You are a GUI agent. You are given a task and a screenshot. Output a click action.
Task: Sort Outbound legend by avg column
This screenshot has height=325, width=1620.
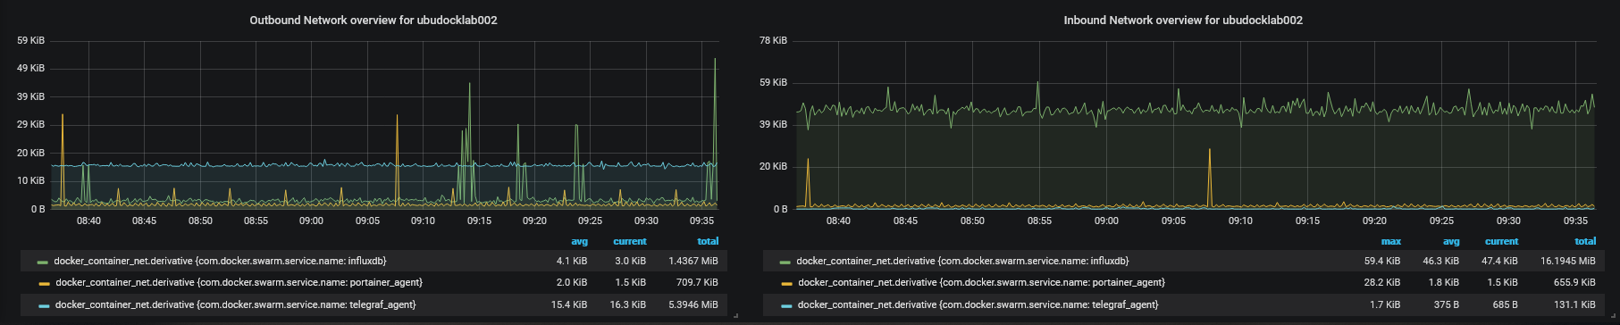pyautogui.click(x=579, y=241)
